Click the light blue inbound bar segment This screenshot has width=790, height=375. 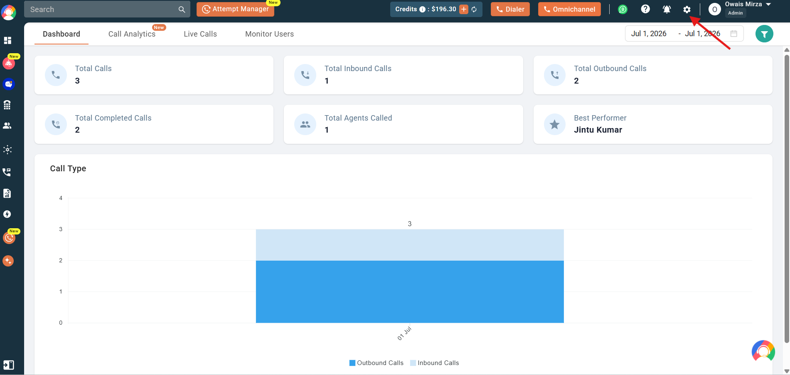410,245
